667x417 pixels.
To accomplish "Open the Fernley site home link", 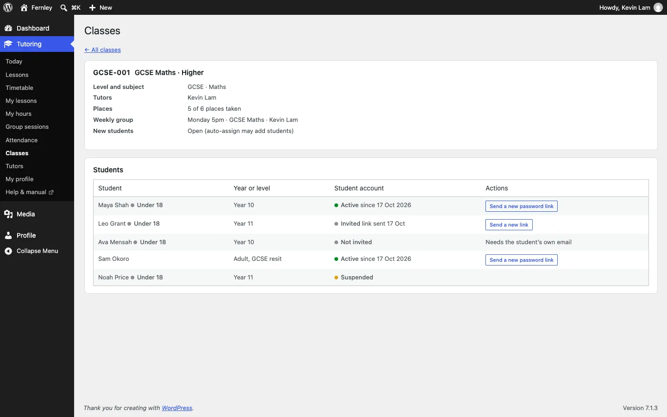I will (x=37, y=7).
